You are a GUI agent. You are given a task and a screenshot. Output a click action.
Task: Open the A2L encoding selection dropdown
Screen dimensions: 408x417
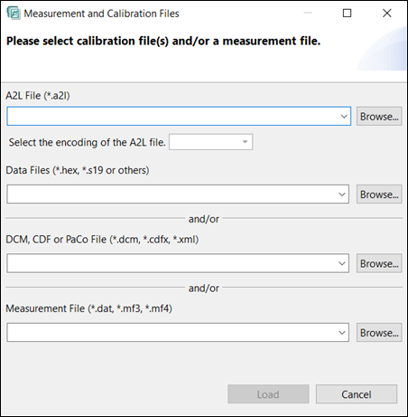coord(210,142)
